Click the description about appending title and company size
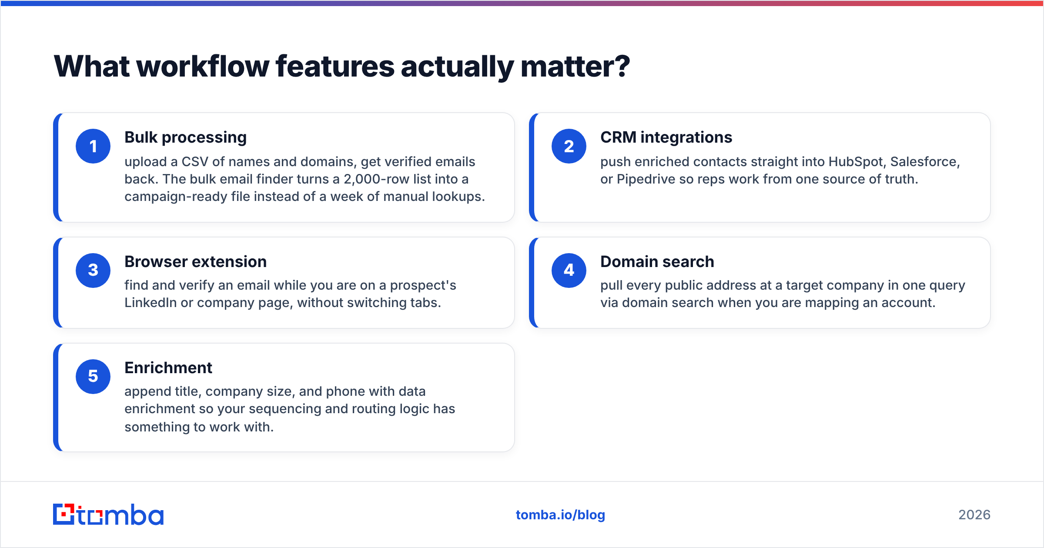The width and height of the screenshot is (1044, 548). (290, 409)
